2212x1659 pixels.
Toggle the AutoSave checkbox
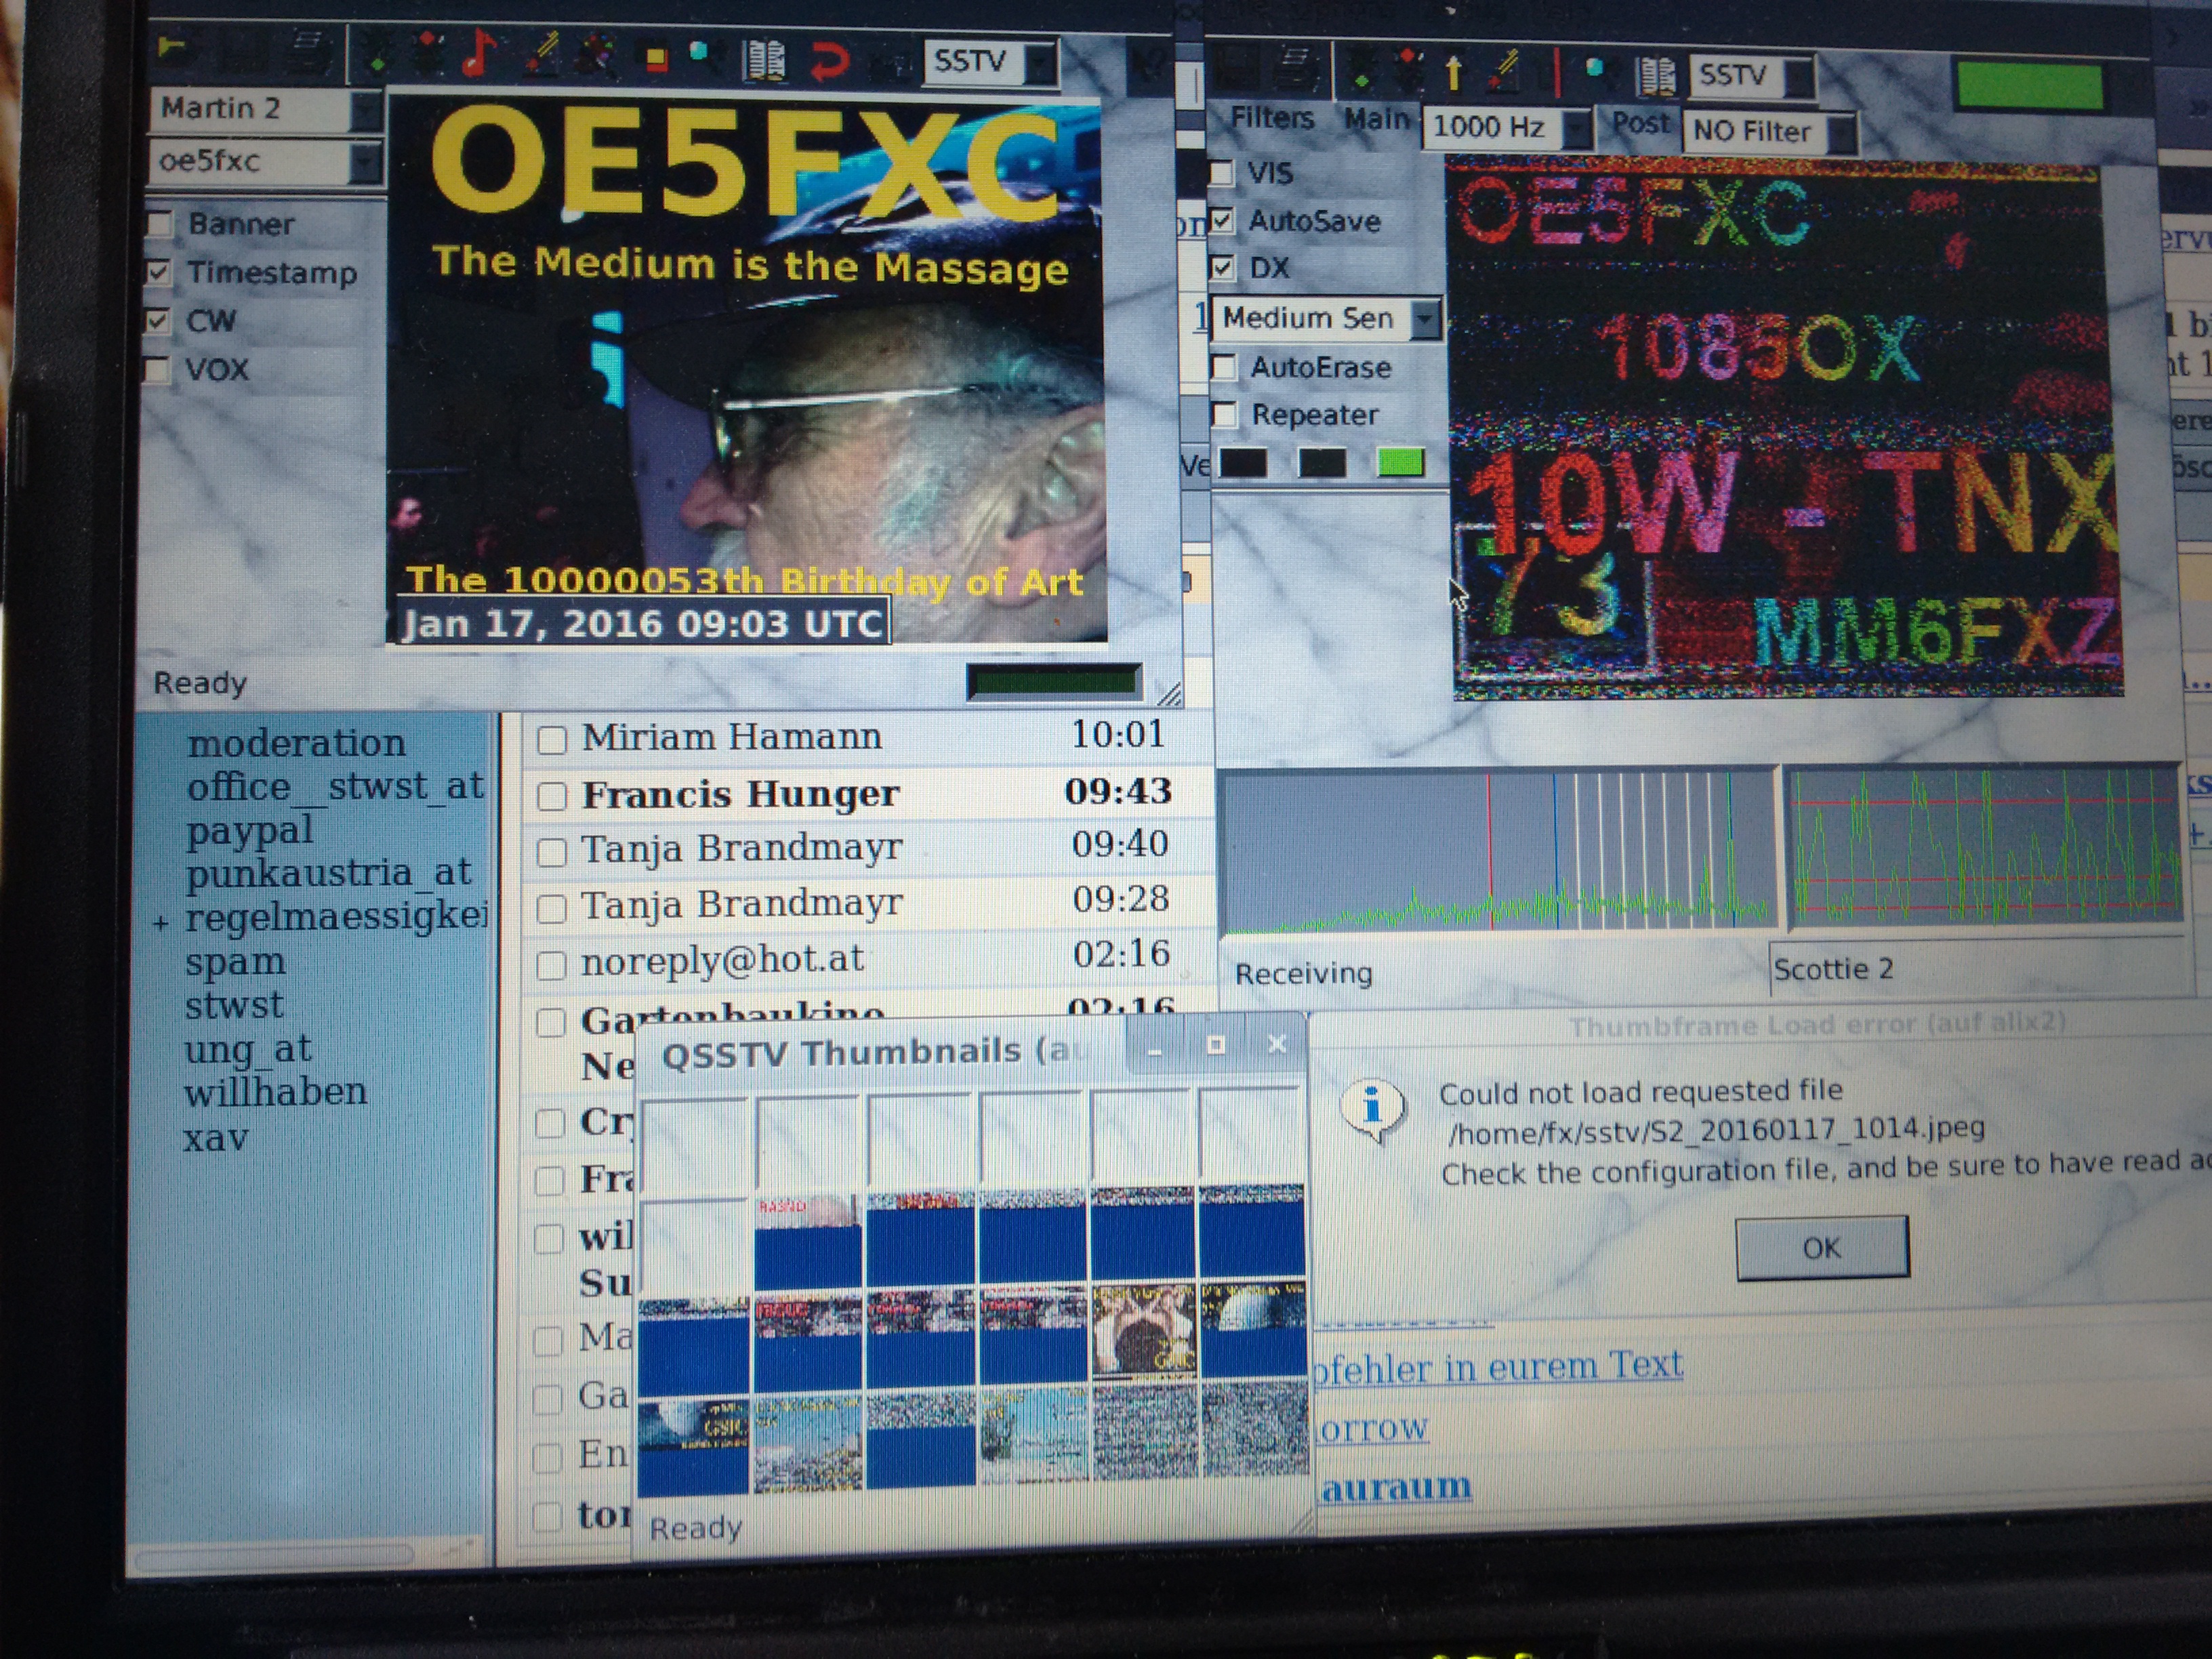coord(1221,220)
